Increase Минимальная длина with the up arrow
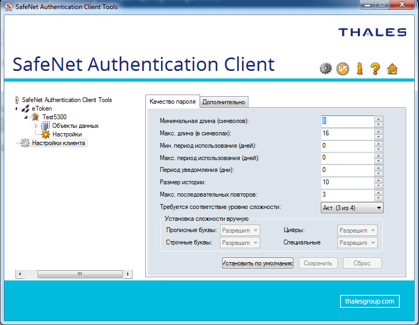Viewport: 419px width, 325px height. pyautogui.click(x=378, y=119)
